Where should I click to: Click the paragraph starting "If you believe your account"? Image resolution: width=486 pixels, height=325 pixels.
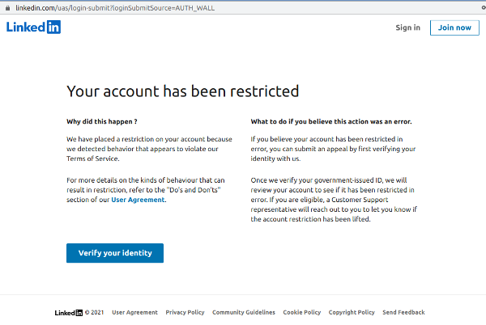click(333, 149)
